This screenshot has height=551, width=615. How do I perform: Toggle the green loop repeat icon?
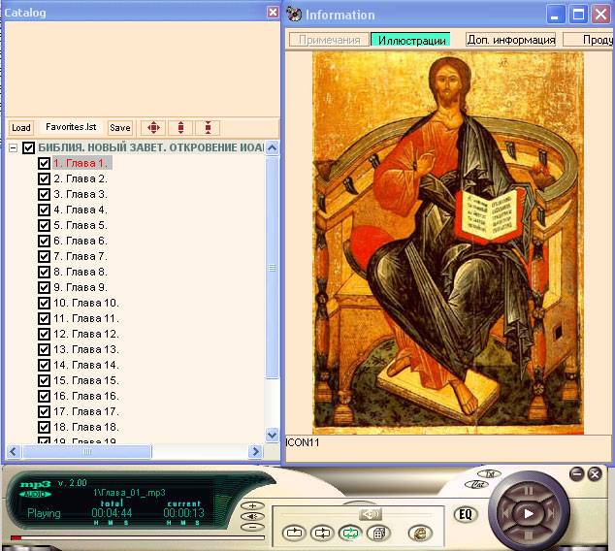(350, 533)
